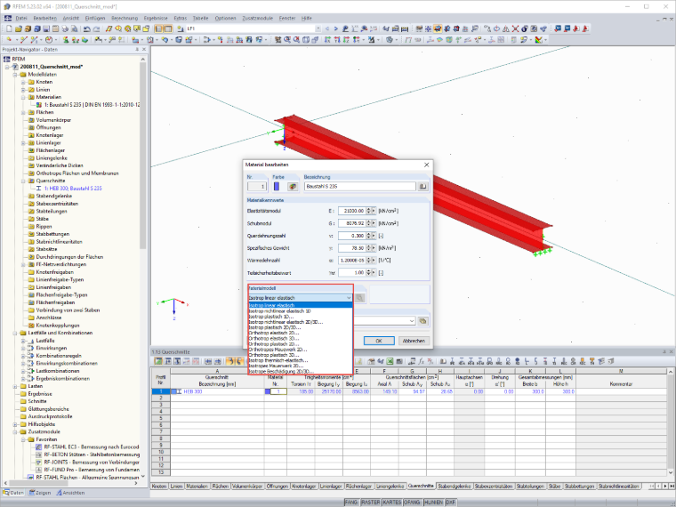Toggle HLINIEN in status bar
This screenshot has height=507, width=676.
pyautogui.click(x=433, y=503)
